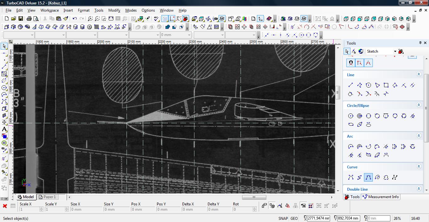Toggle the selected Spline curve tool
The width and height of the screenshot is (429, 222).
click(x=368, y=177)
